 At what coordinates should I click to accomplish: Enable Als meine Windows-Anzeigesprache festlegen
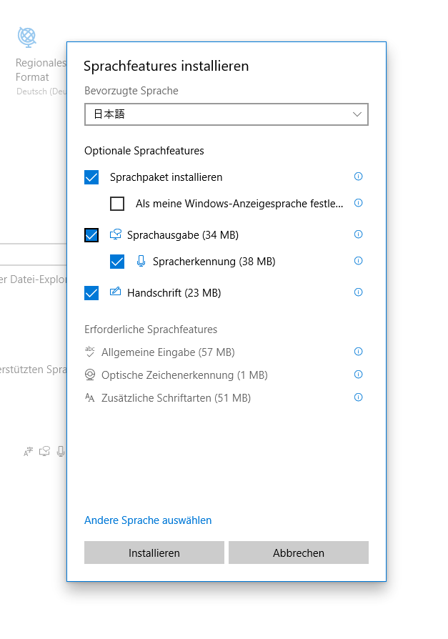click(x=117, y=204)
